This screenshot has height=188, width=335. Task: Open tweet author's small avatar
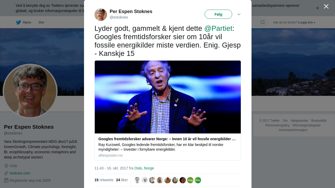101,15
